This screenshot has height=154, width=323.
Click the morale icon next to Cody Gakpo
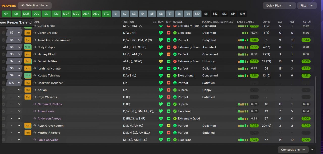175,47
